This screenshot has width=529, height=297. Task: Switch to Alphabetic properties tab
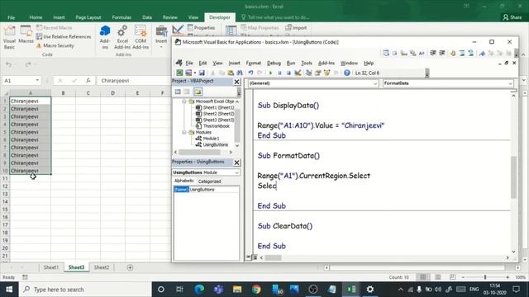pyautogui.click(x=183, y=181)
